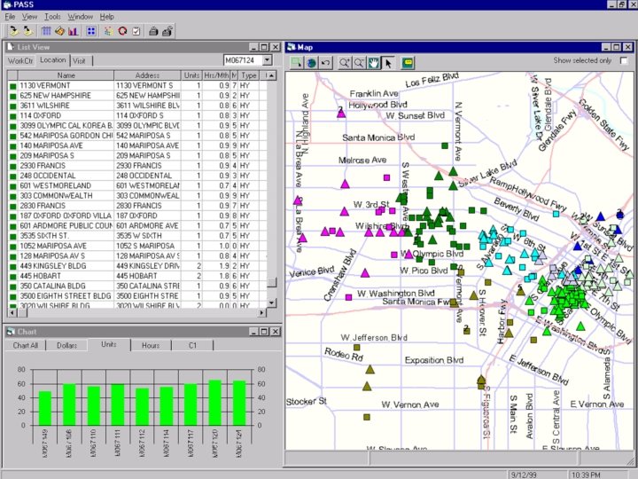Open the File menu
638x479 pixels.
pos(10,17)
